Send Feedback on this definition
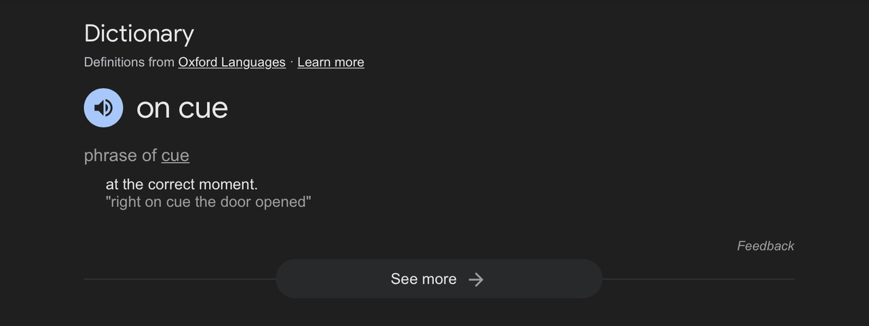This screenshot has height=326, width=869. (765, 246)
